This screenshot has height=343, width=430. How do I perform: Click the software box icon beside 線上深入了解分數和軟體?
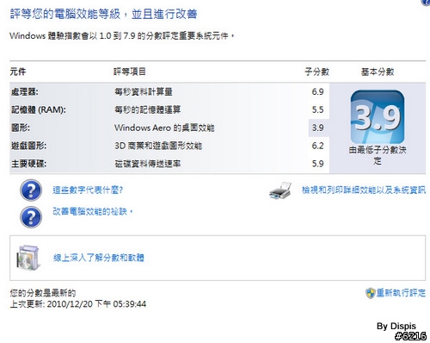coord(28,258)
